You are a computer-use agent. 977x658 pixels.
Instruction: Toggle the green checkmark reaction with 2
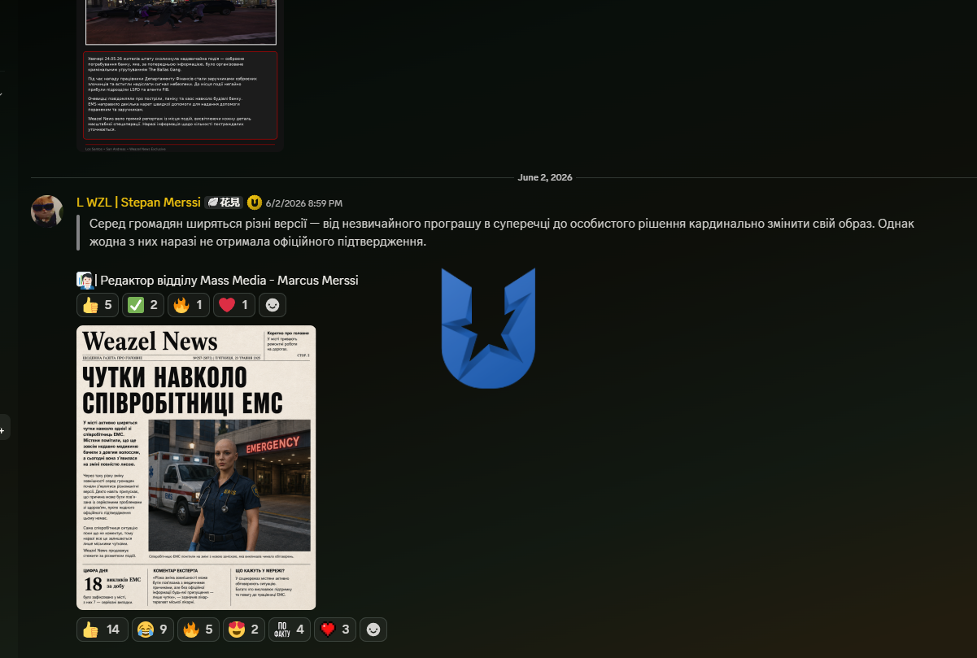point(143,305)
